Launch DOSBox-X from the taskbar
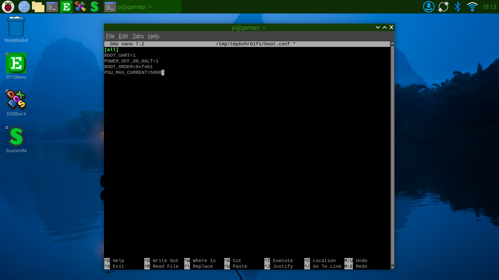499x280 pixels. [80, 7]
